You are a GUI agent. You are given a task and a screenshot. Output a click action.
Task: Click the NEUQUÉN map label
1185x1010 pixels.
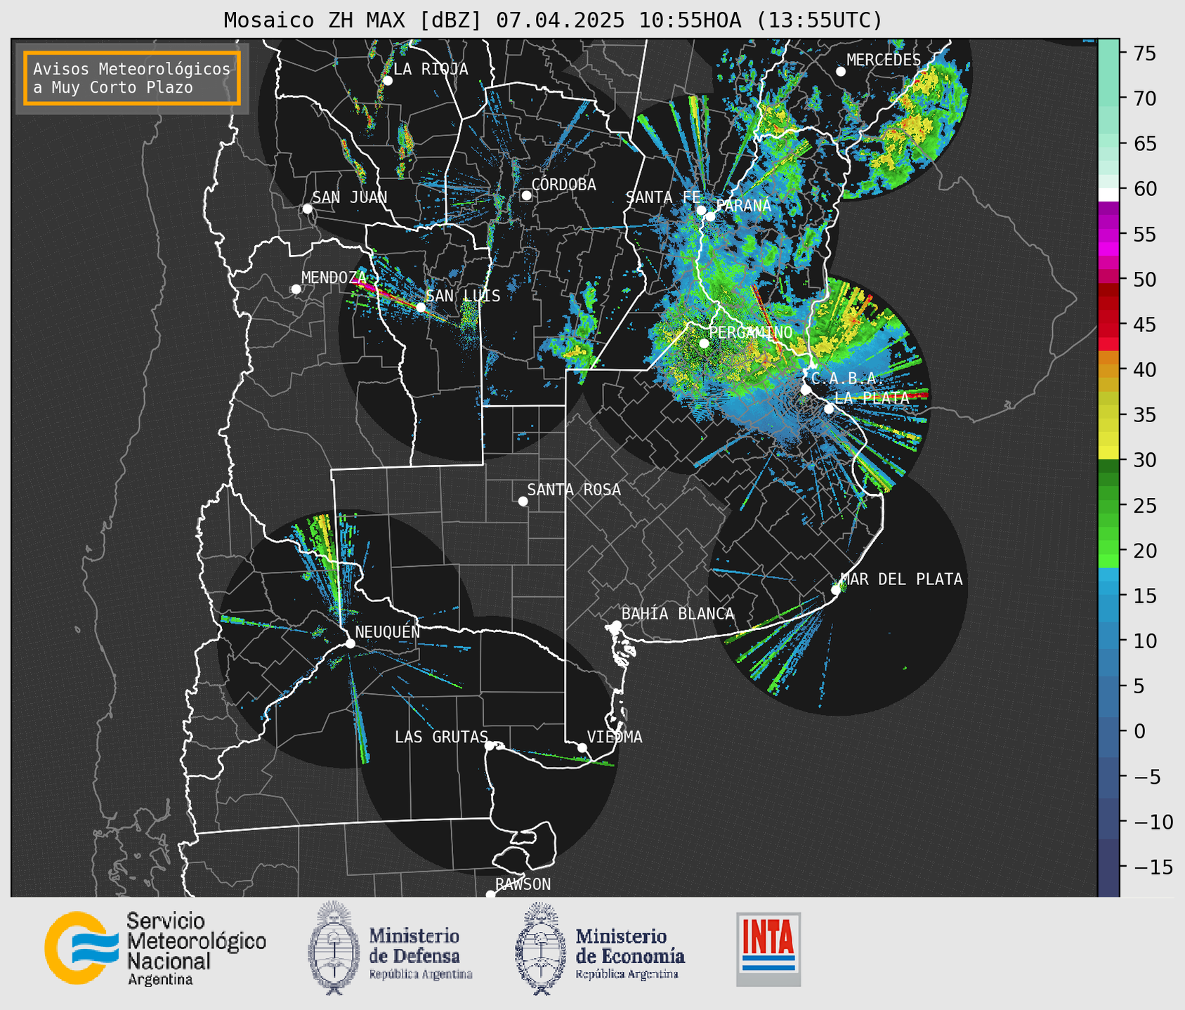(x=387, y=631)
